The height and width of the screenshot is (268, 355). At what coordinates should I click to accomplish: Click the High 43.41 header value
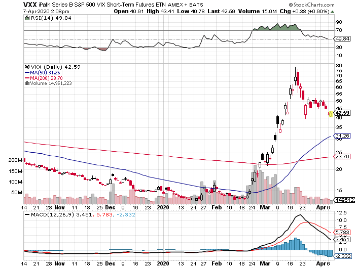click(x=160, y=11)
